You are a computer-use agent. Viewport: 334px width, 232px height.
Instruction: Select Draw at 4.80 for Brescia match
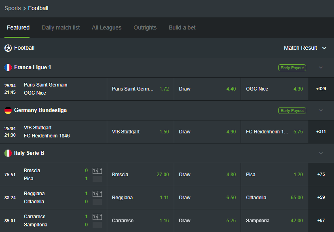click(x=207, y=175)
